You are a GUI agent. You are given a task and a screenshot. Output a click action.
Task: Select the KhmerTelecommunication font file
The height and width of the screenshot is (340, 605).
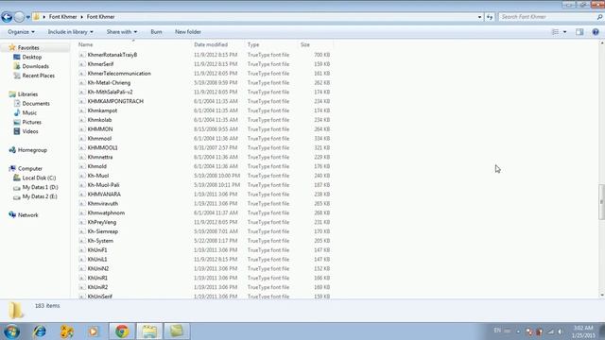[119, 74]
